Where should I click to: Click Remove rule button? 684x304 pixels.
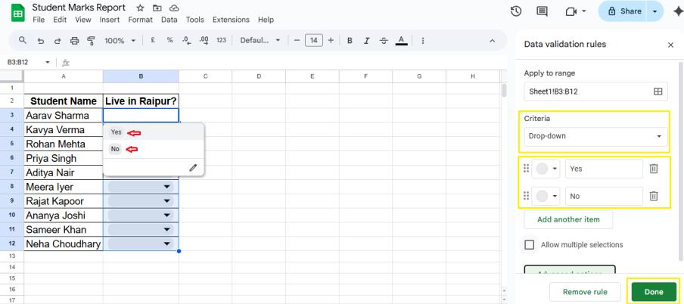585,292
